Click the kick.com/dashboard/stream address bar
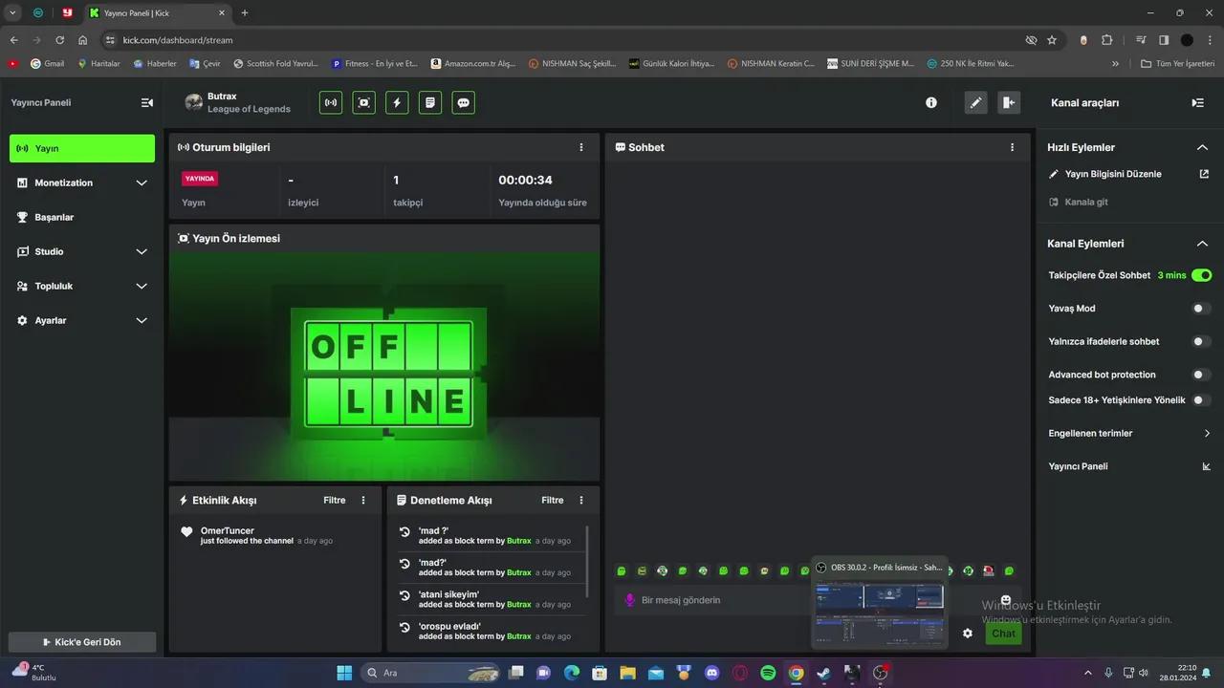This screenshot has width=1224, height=688. pyautogui.click(x=564, y=40)
